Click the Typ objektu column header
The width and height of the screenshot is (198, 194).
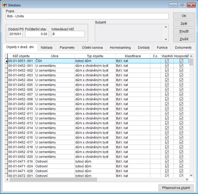pyautogui.click(x=95, y=56)
